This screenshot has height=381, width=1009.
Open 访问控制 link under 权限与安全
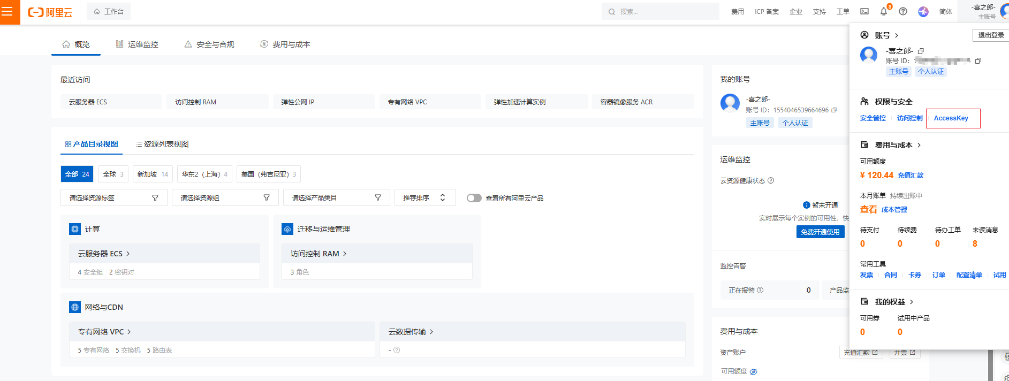tap(910, 118)
